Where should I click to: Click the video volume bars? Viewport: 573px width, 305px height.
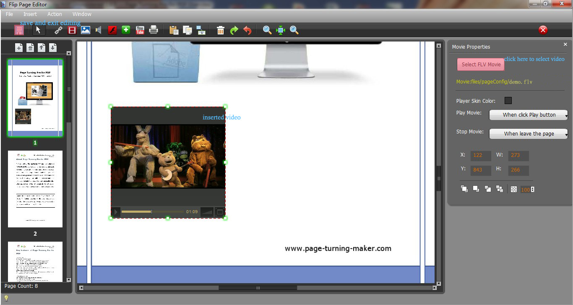pos(207,212)
